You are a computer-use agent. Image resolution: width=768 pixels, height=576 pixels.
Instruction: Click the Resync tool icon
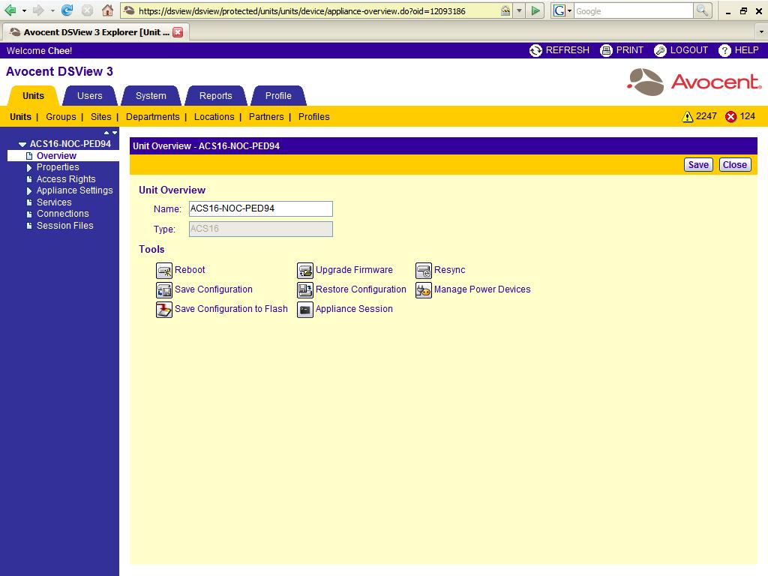click(x=423, y=271)
